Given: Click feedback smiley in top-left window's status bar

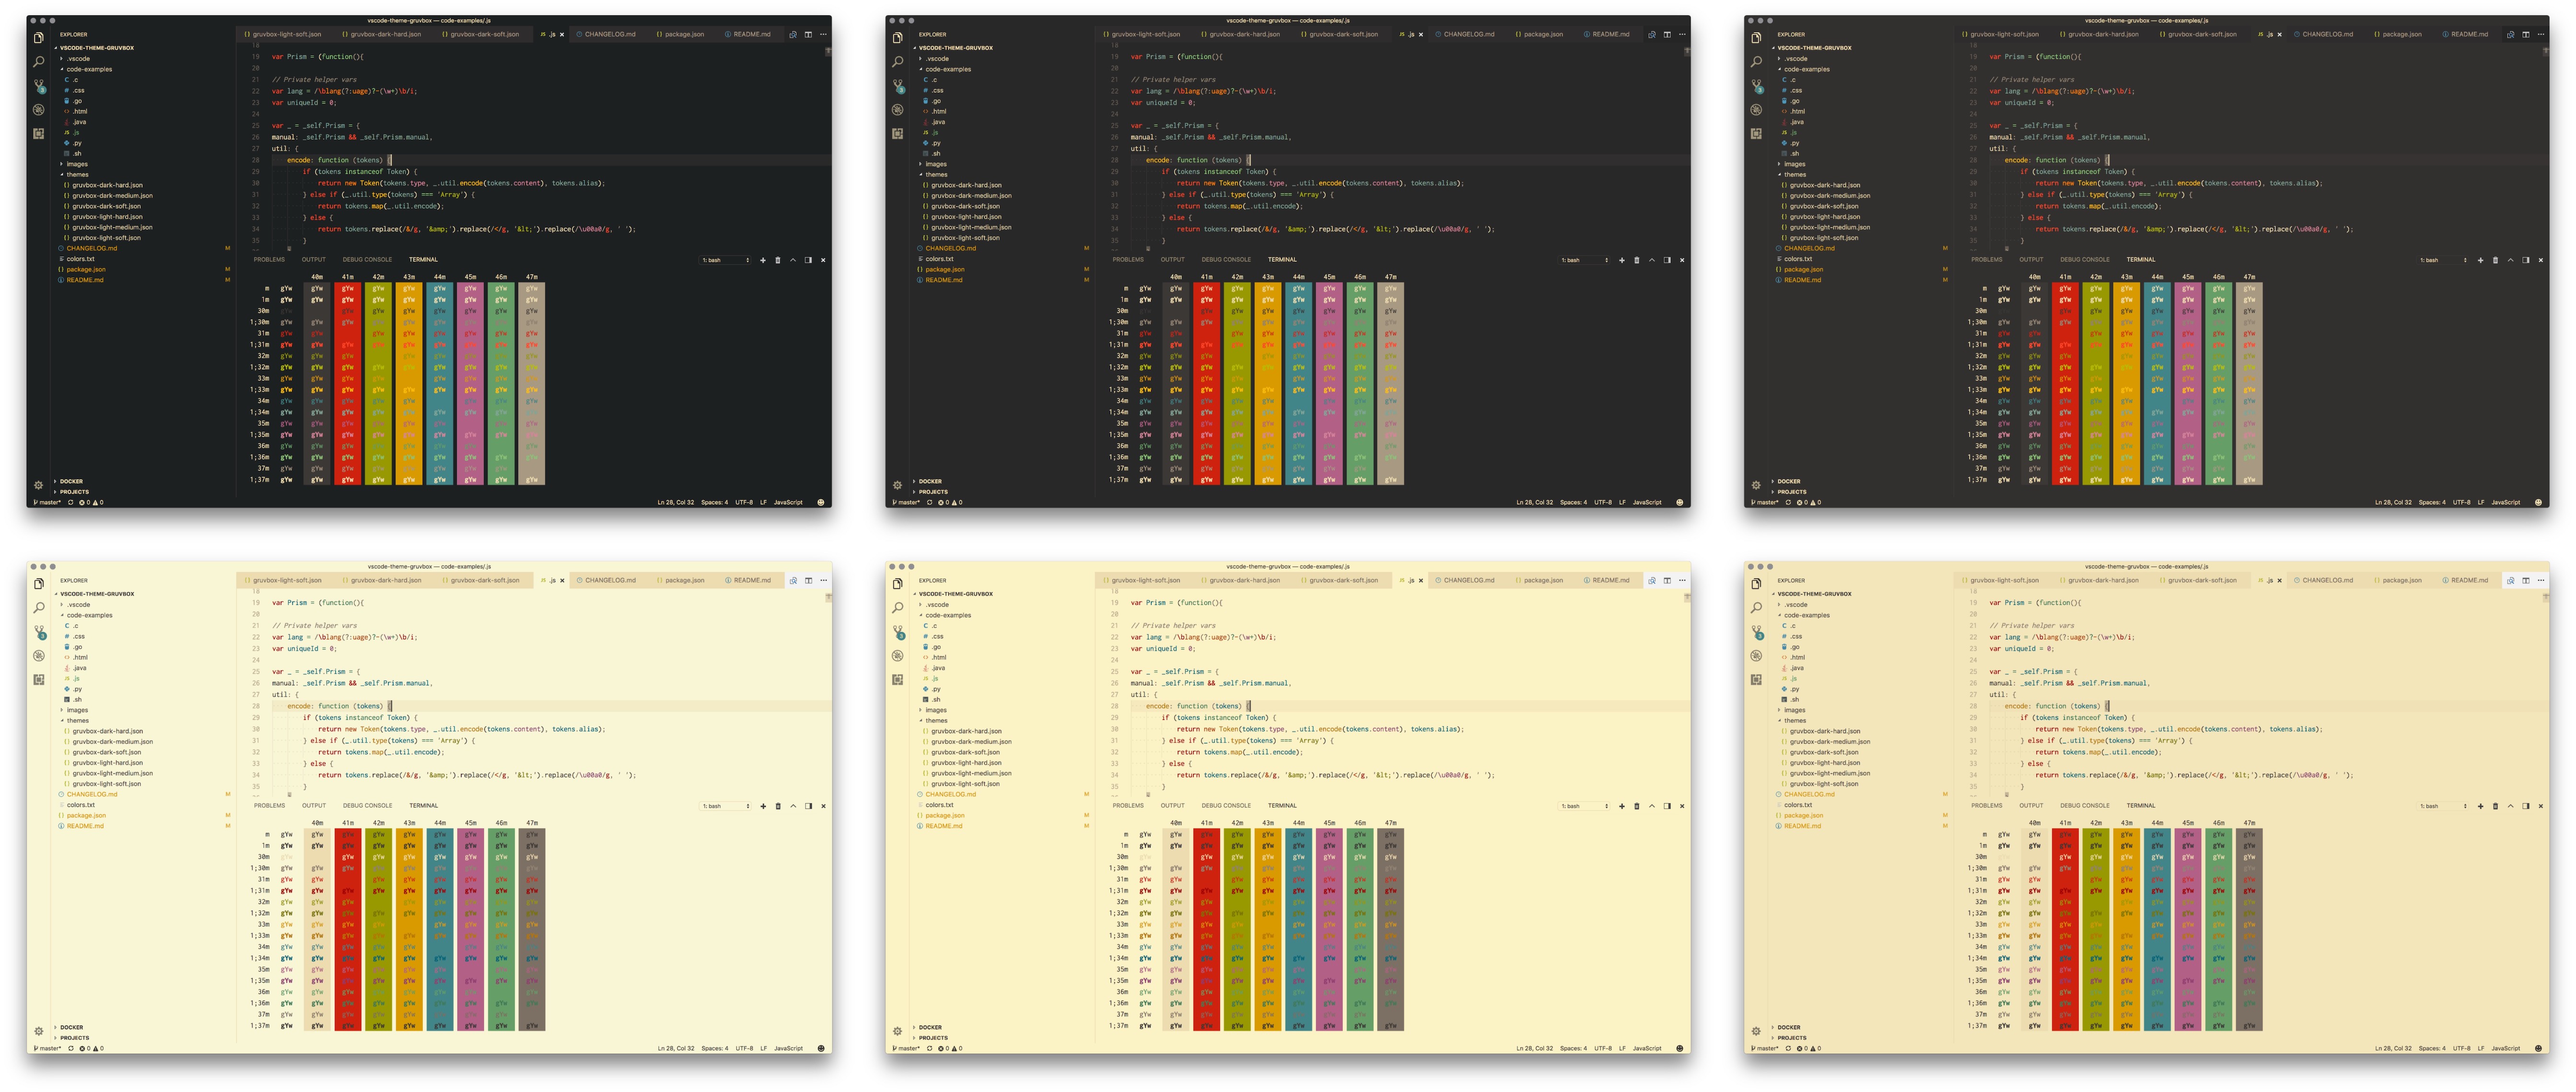Looking at the screenshot, I should 820,503.
